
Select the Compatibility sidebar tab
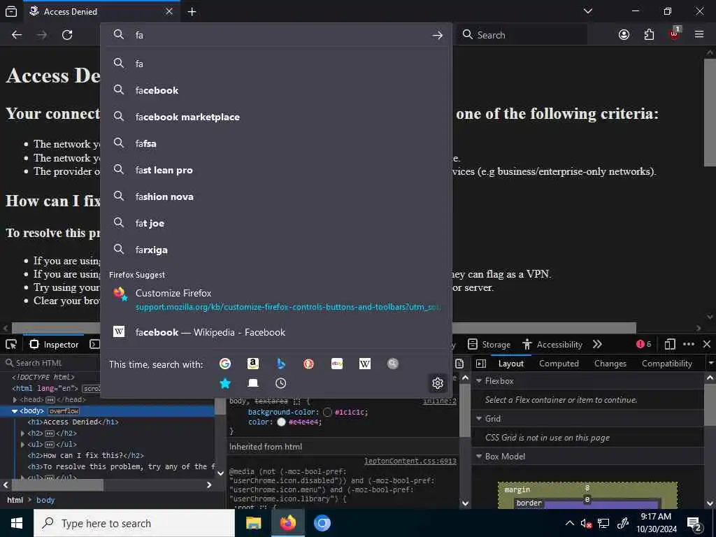click(666, 364)
